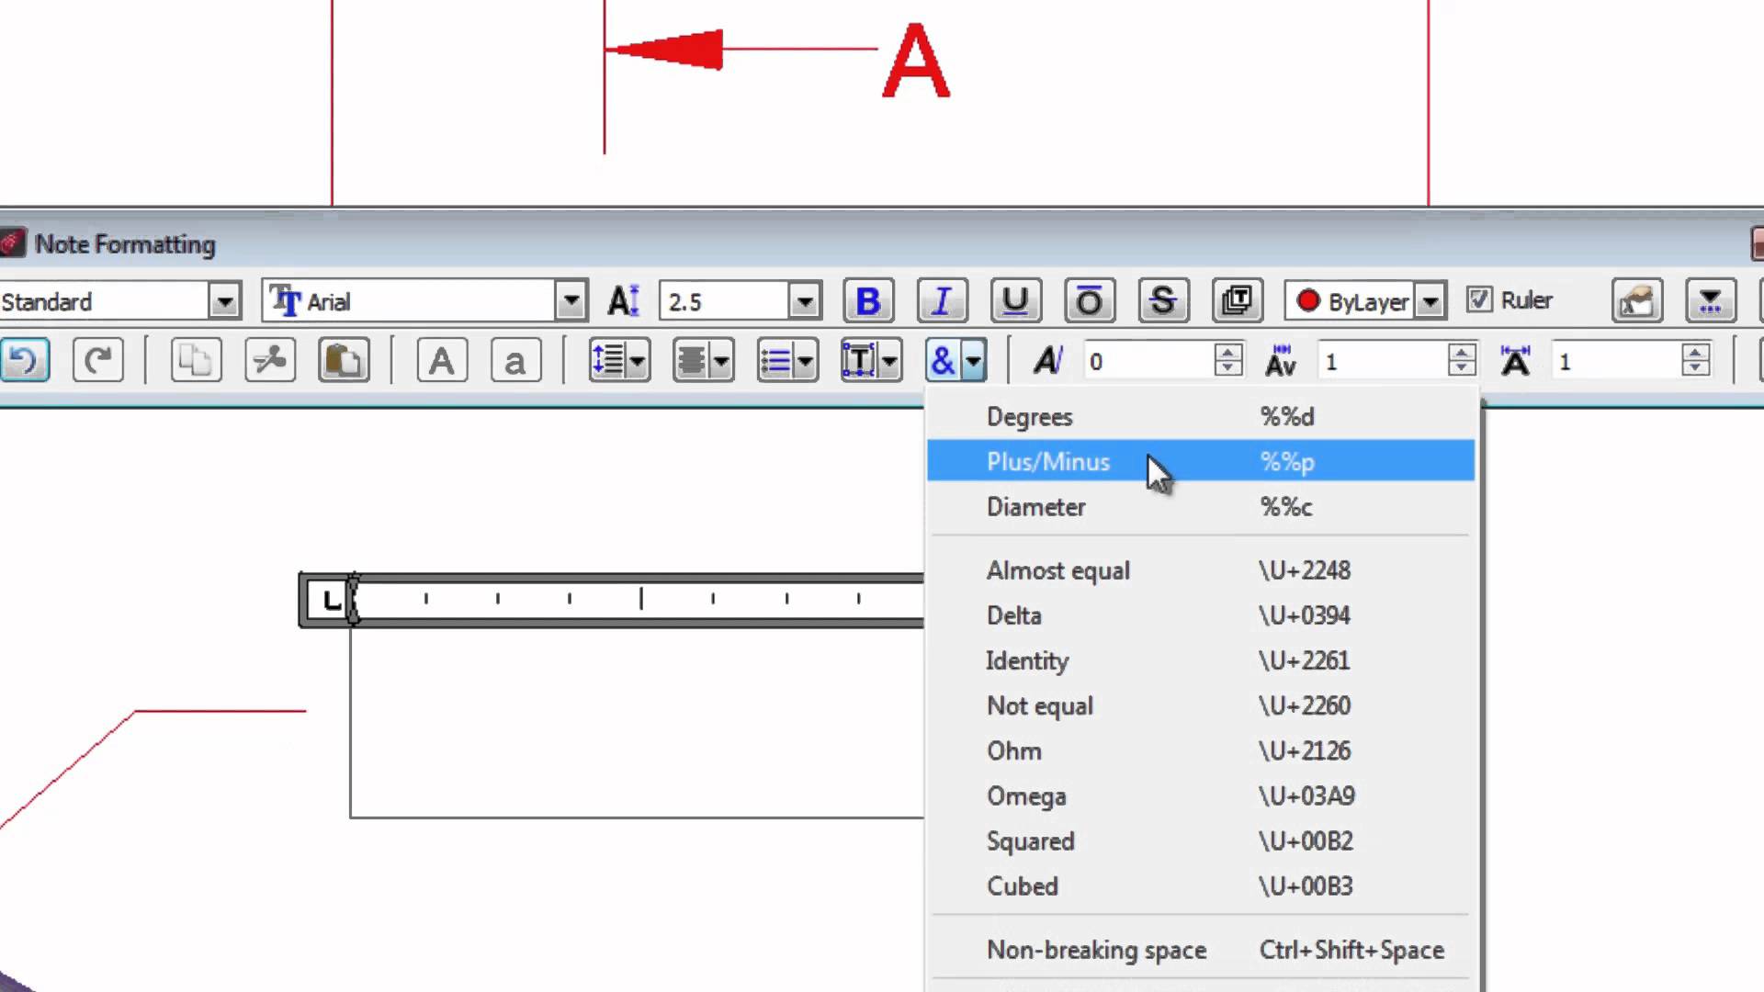The height and width of the screenshot is (992, 1764).
Task: Open the Standard text style dropdown
Action: pyautogui.click(x=223, y=300)
